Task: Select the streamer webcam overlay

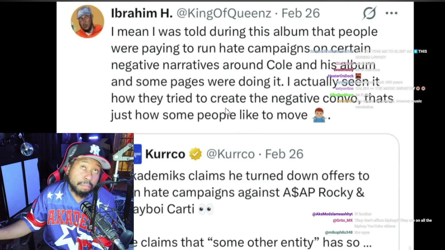Action: coord(67,191)
